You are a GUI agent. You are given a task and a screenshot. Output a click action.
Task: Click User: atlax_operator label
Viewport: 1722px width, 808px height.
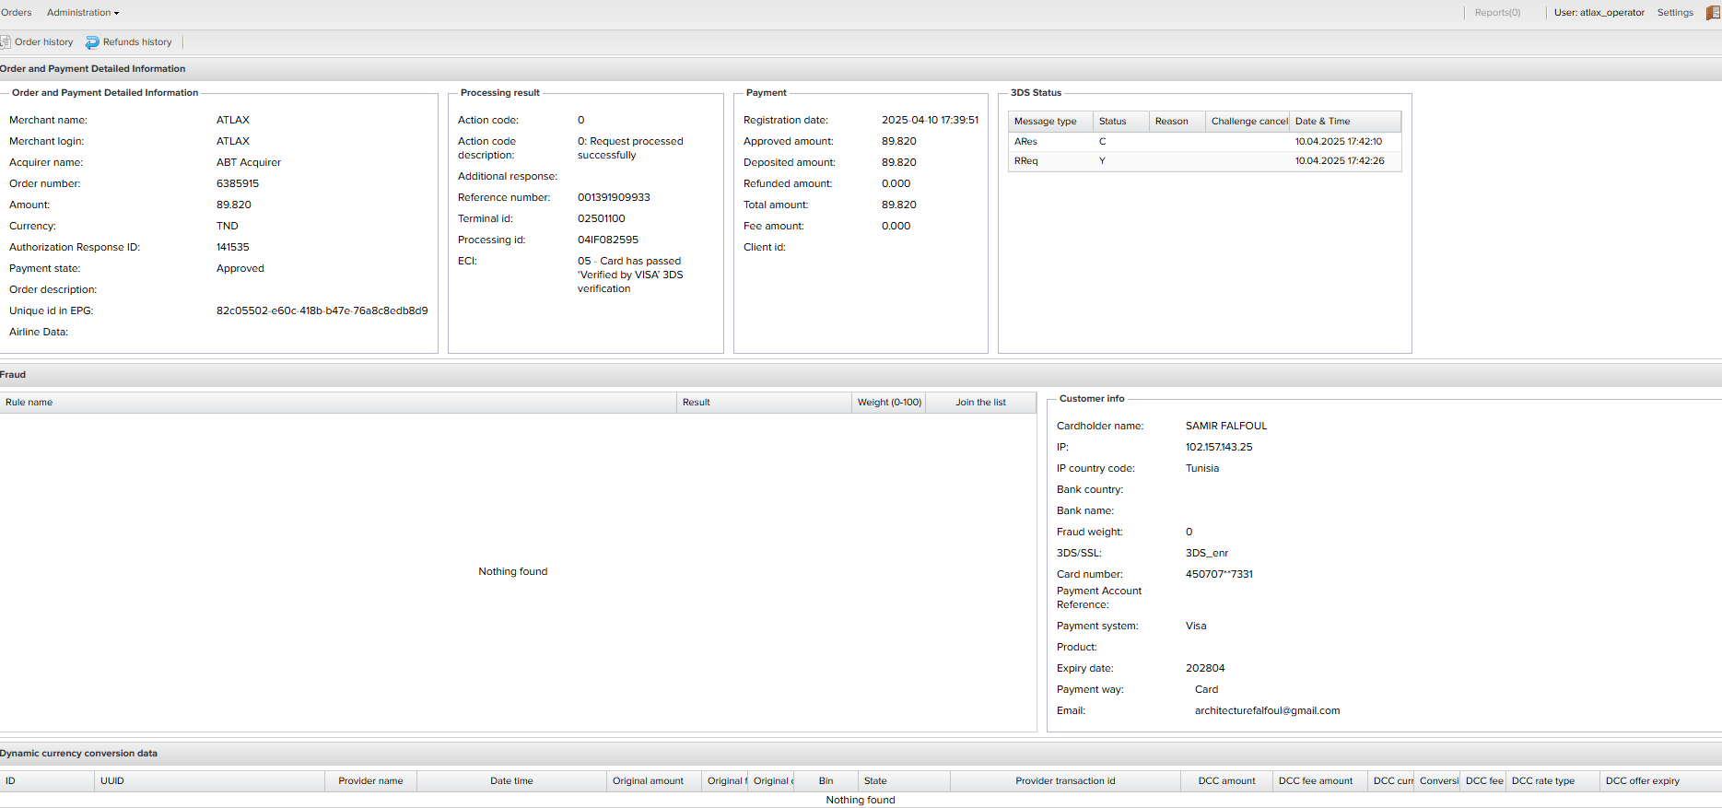click(1599, 13)
